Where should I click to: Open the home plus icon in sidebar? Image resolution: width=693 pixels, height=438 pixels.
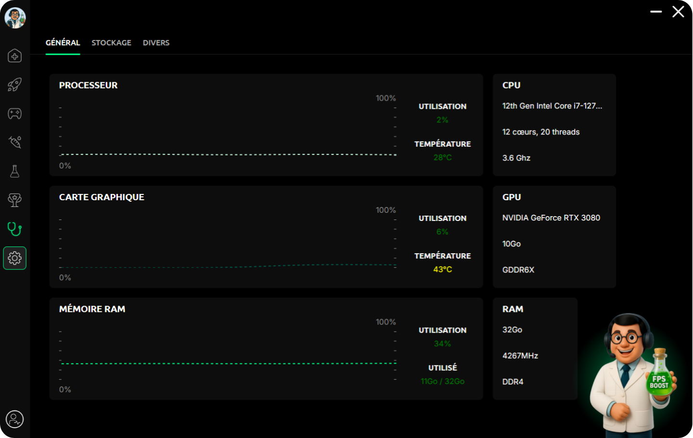[x=14, y=56]
